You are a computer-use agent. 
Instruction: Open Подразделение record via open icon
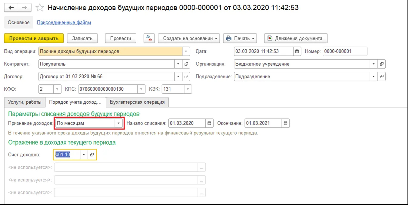tap(382, 77)
